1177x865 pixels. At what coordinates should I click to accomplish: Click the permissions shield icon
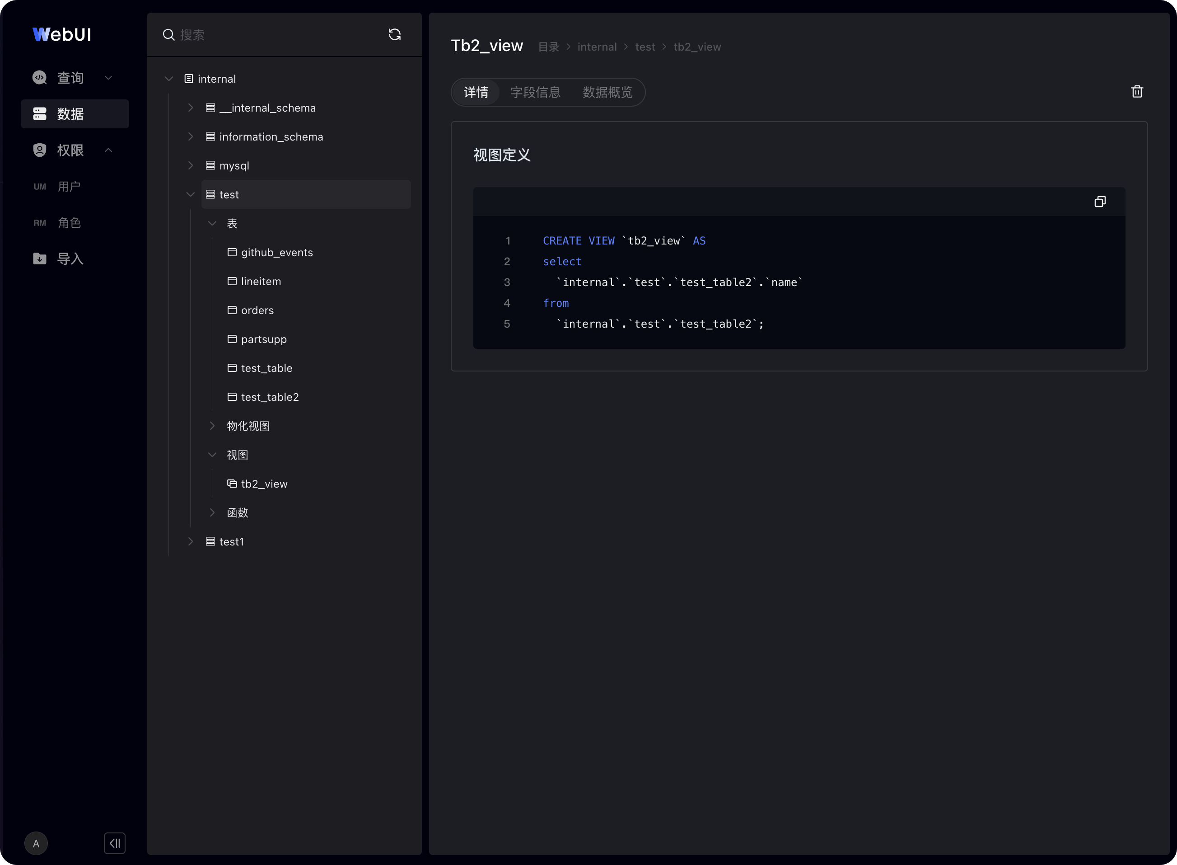point(40,150)
